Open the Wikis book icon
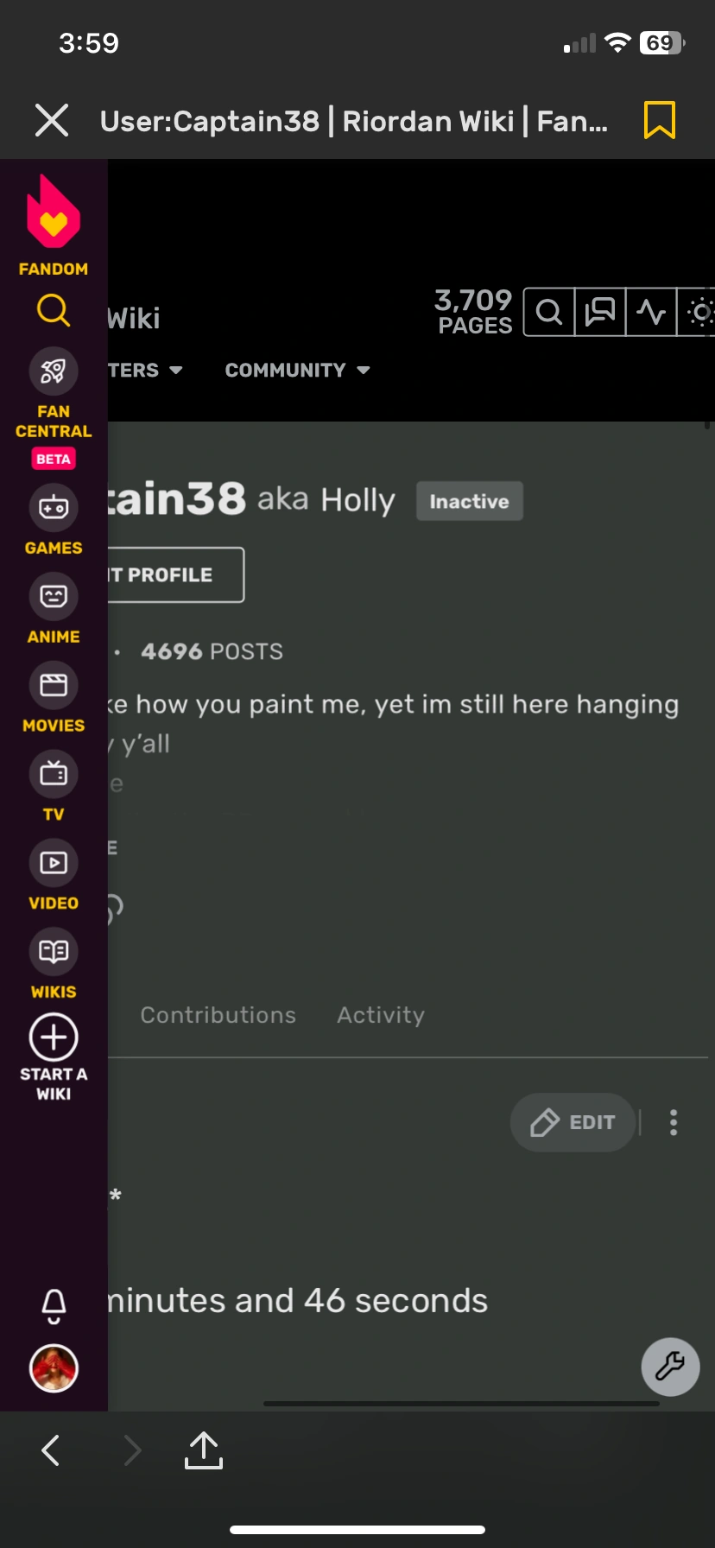715x1548 pixels. [54, 952]
